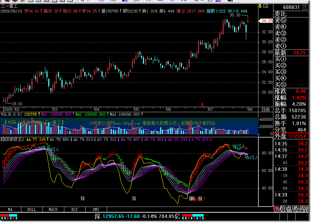Switch to the MACD indicator tab
The width and height of the screenshot is (312, 223).
click(53, 209)
